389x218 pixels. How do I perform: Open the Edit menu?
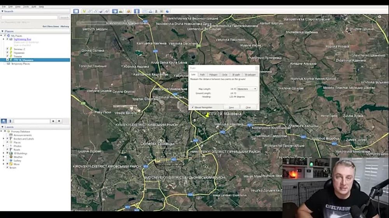[x=11, y=7]
